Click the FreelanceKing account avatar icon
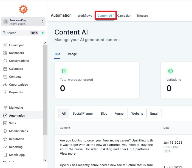 (6, 22)
